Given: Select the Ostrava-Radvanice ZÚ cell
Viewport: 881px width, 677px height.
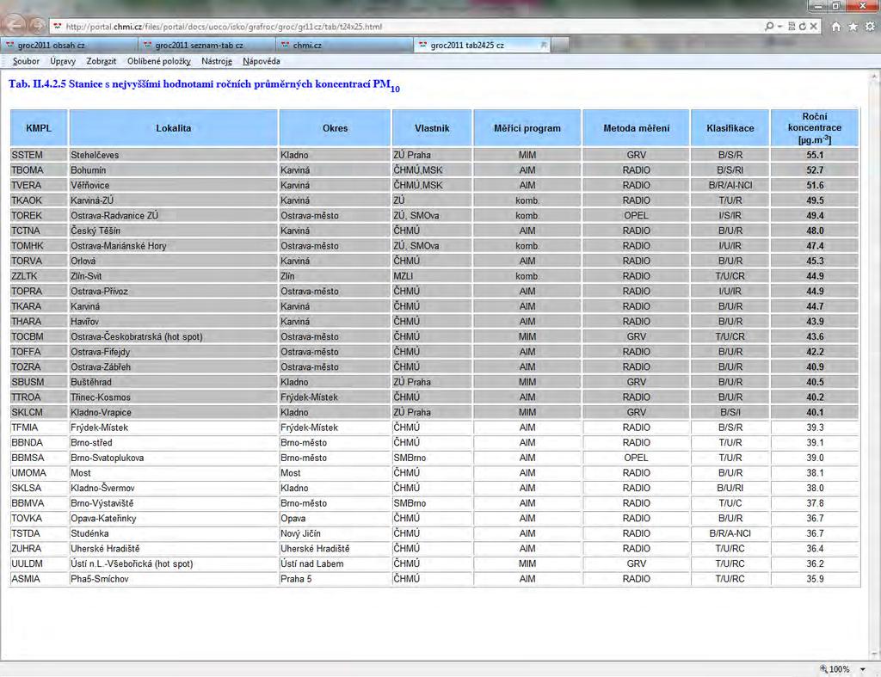Looking at the screenshot, I should pos(173,216).
